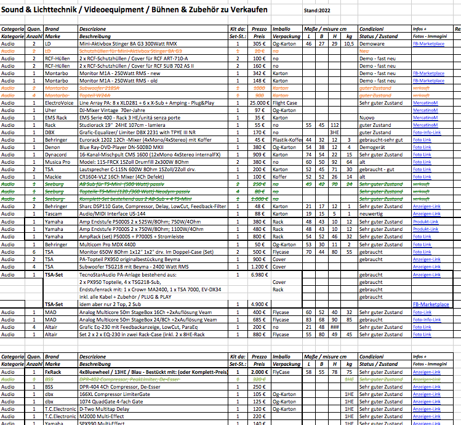Screen dimensions: 461x425
Task: Select the 'Dynacord' brand cell
Action: (60, 155)
